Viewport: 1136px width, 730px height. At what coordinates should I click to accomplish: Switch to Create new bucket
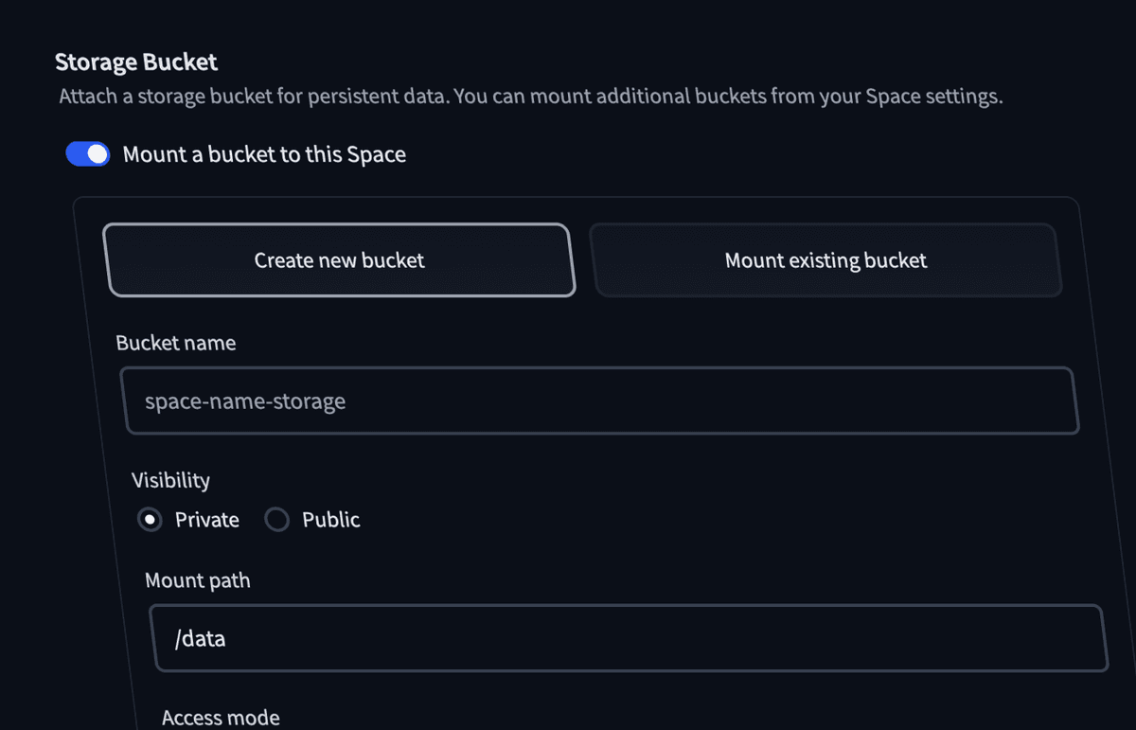[x=339, y=259]
